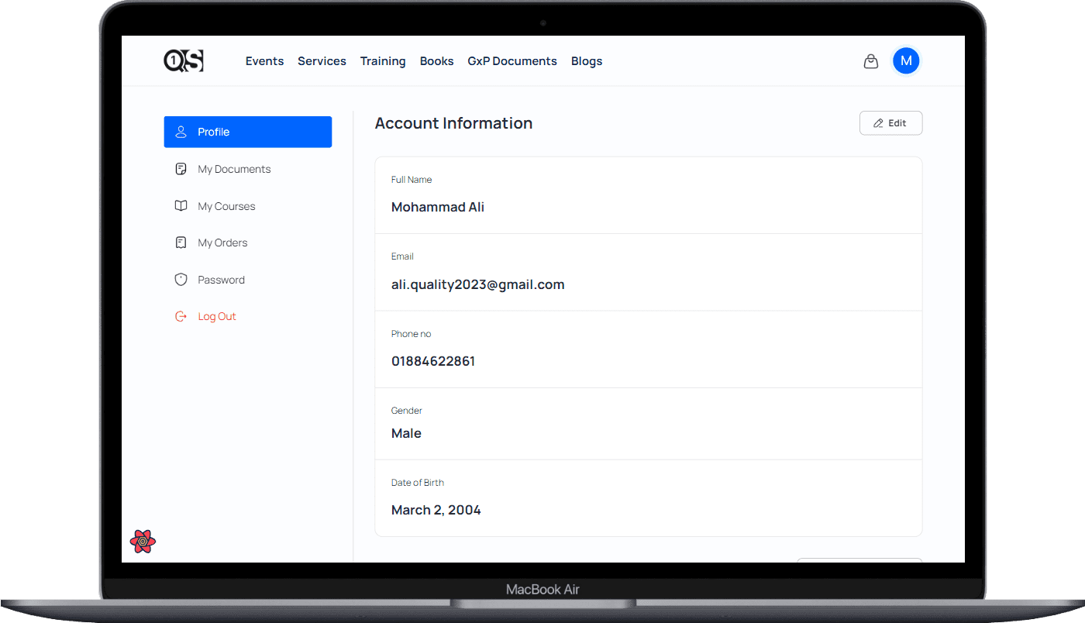
Task: Click the My Orders receipt icon
Action: tap(181, 243)
